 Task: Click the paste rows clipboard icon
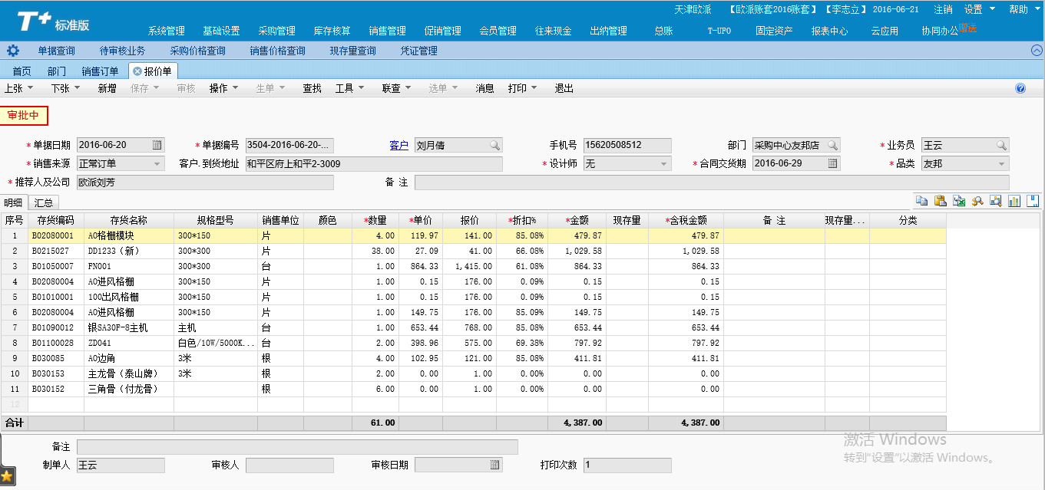tap(940, 201)
